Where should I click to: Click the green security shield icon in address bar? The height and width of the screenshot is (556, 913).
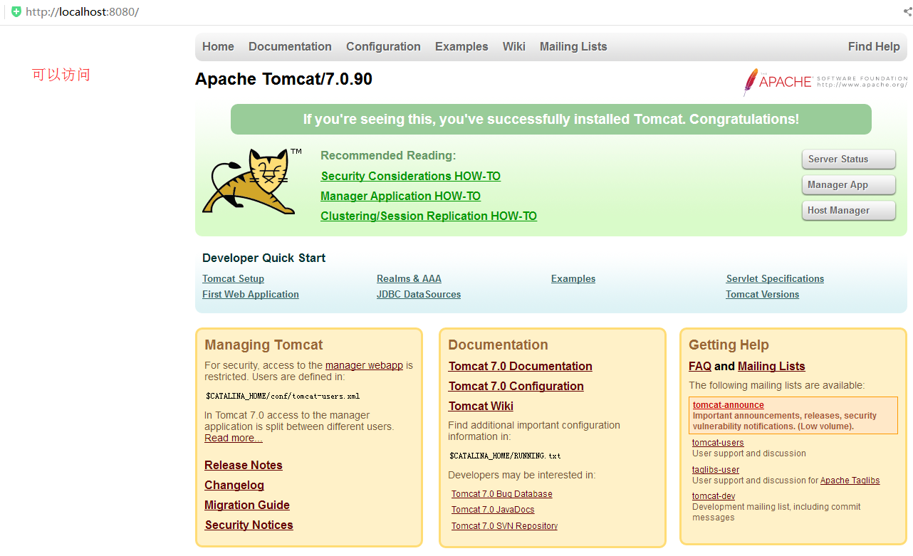(16, 12)
